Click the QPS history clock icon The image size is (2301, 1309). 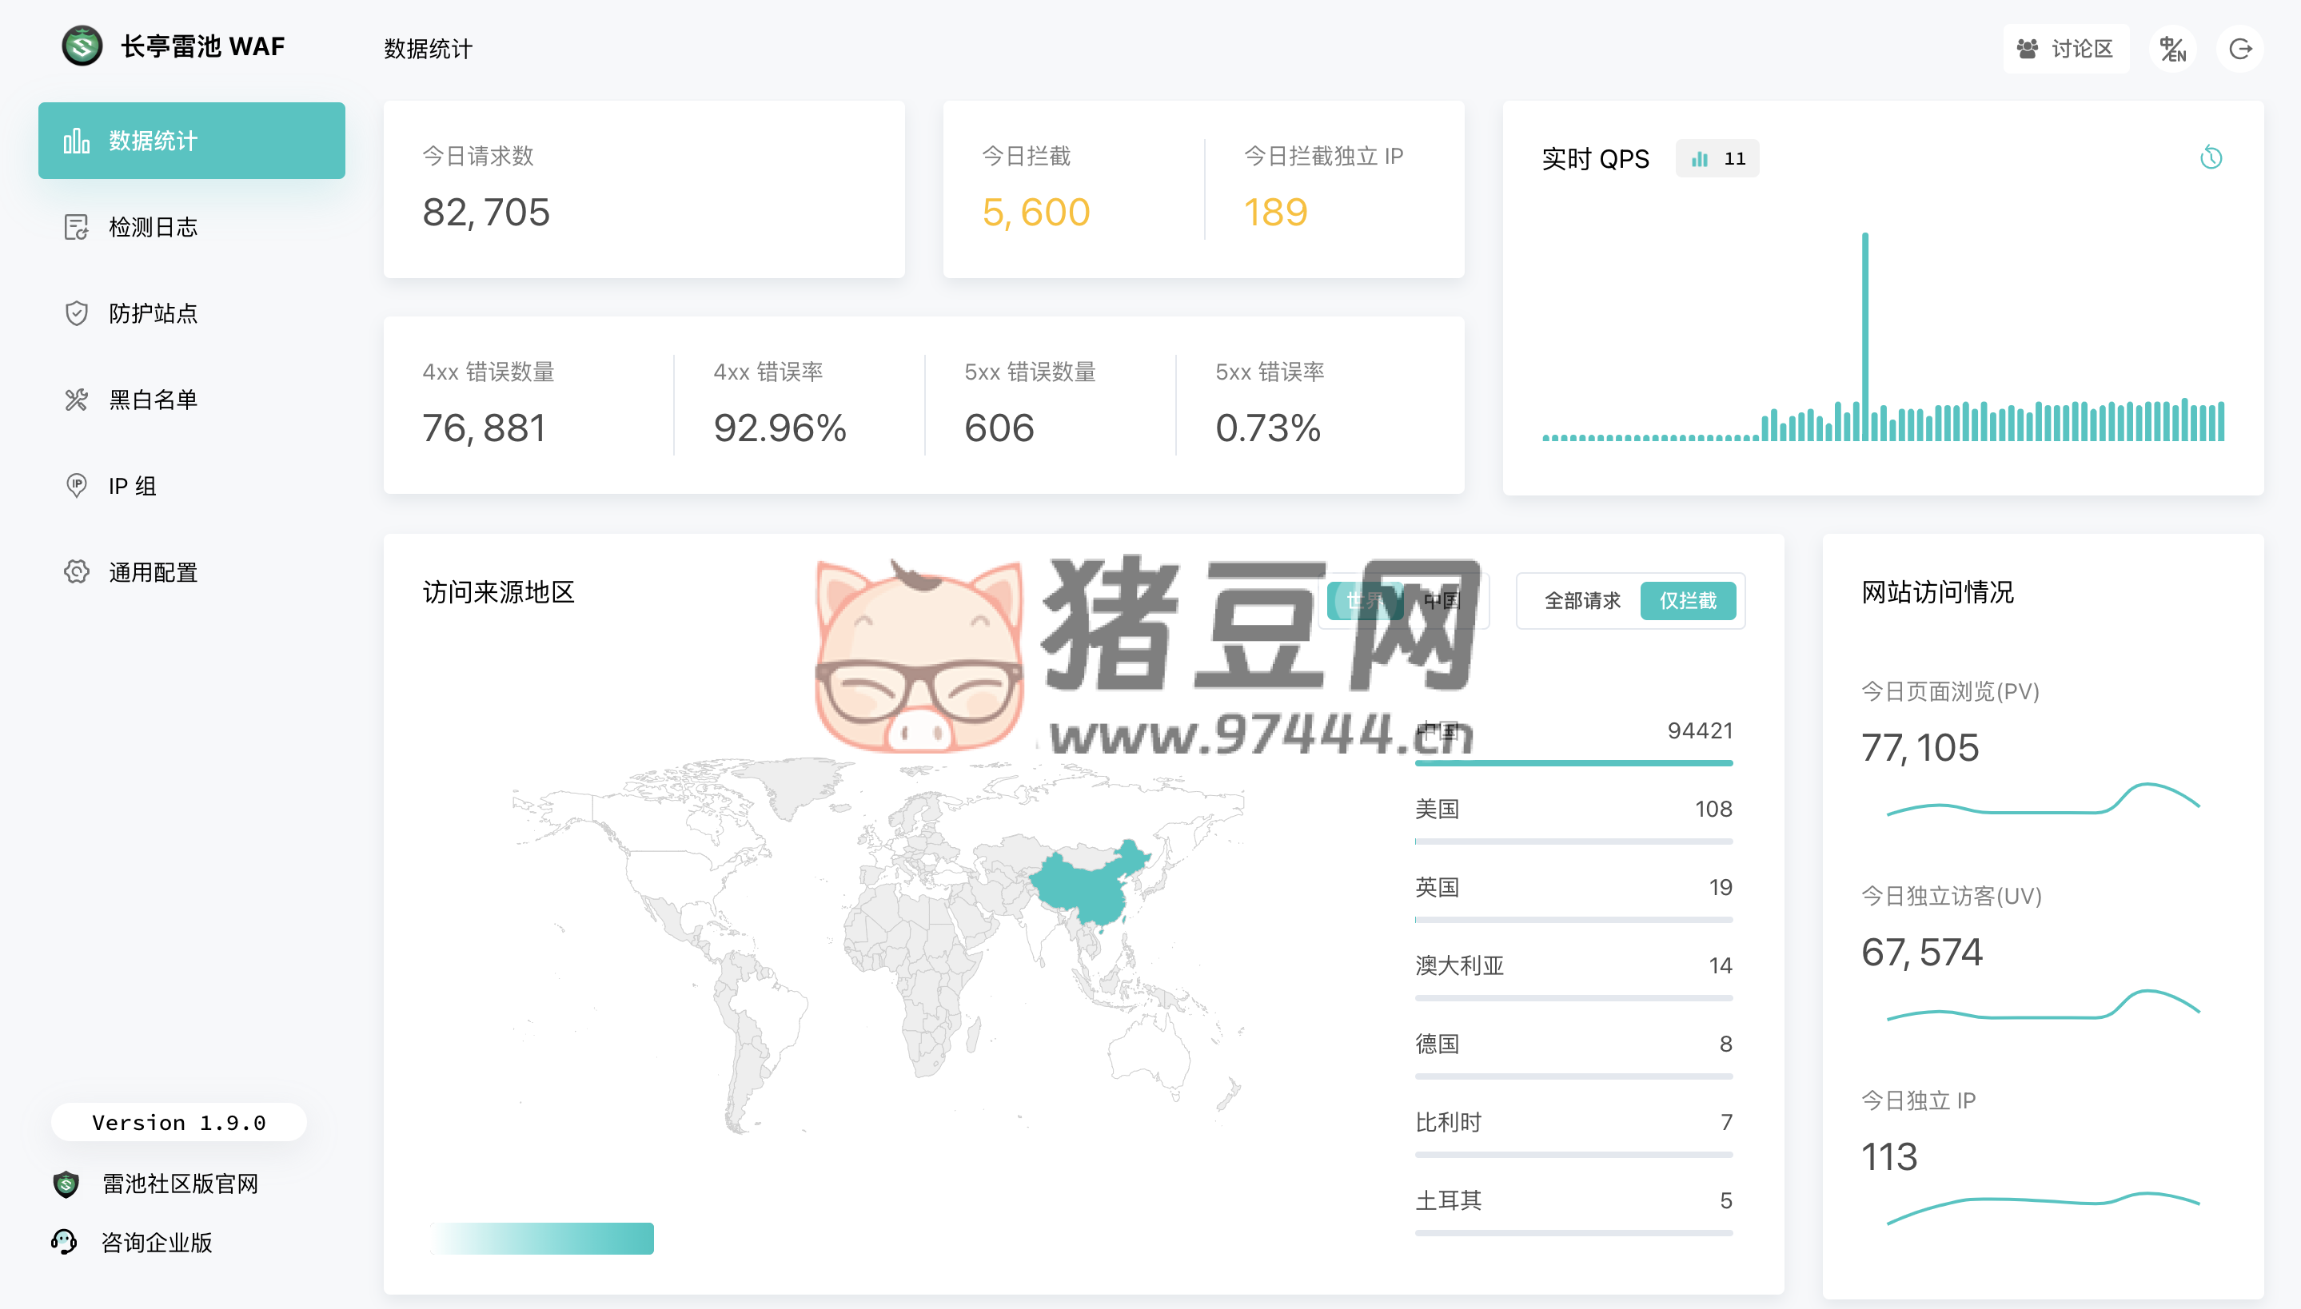tap(2210, 158)
